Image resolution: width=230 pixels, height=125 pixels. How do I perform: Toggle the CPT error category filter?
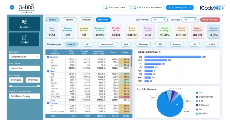click(x=88, y=44)
